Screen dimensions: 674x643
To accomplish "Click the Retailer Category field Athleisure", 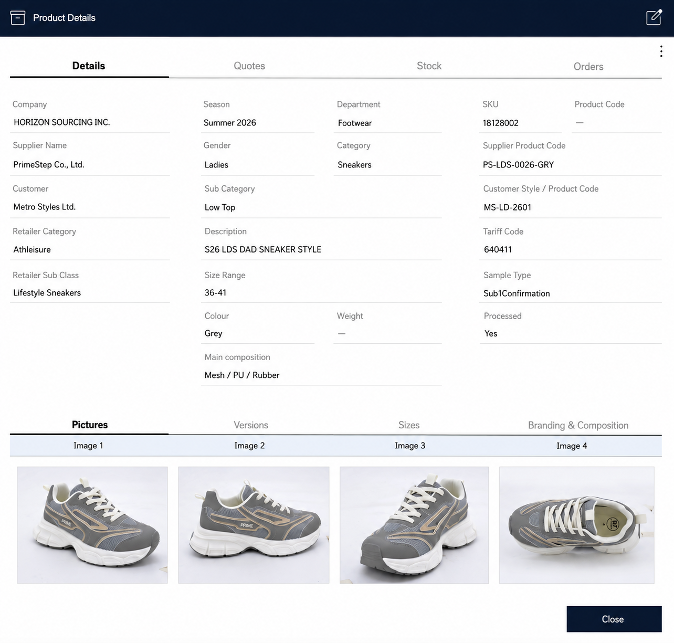I will (90, 249).
